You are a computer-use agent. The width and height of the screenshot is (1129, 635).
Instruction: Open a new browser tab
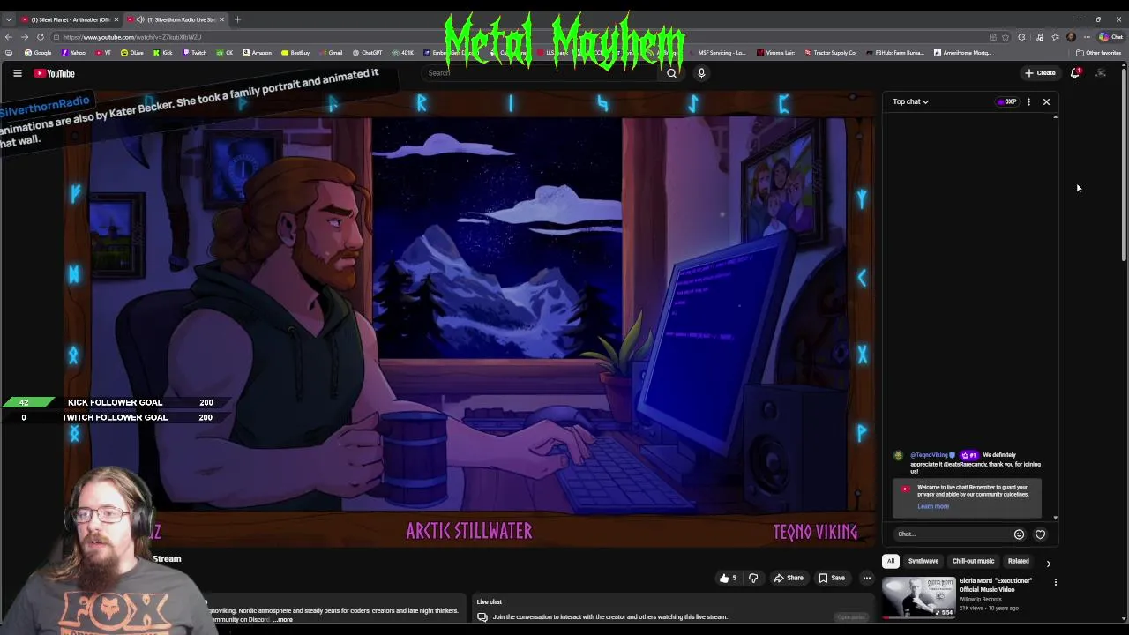click(237, 19)
